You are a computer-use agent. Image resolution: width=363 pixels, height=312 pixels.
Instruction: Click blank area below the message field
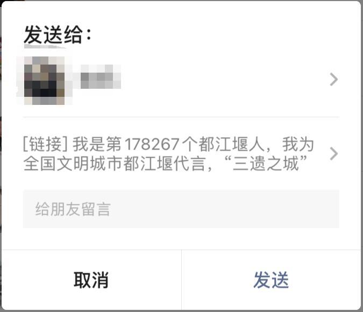click(181, 239)
